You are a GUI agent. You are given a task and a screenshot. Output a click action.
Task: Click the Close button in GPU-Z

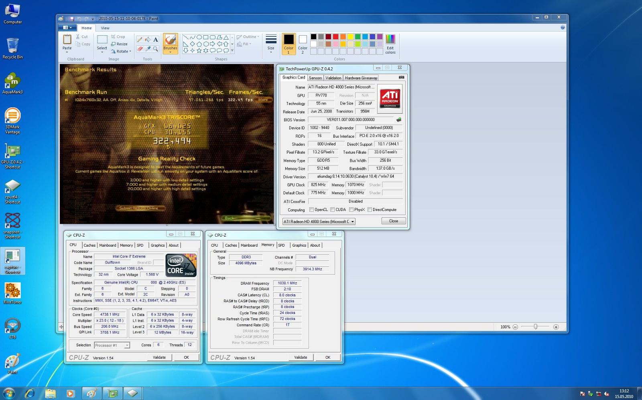pos(394,221)
